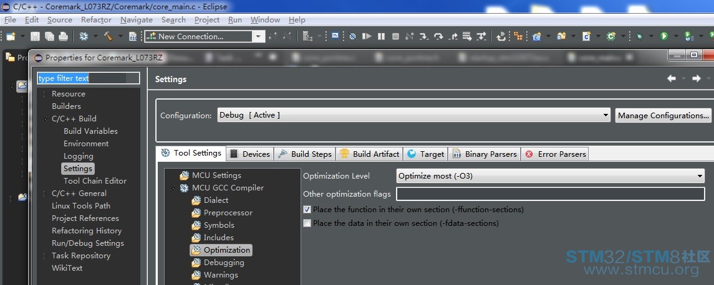Viewport: 714px width, 285px height.
Task: Select Preprocessor under MCU GCC Compiler
Action: coord(228,213)
